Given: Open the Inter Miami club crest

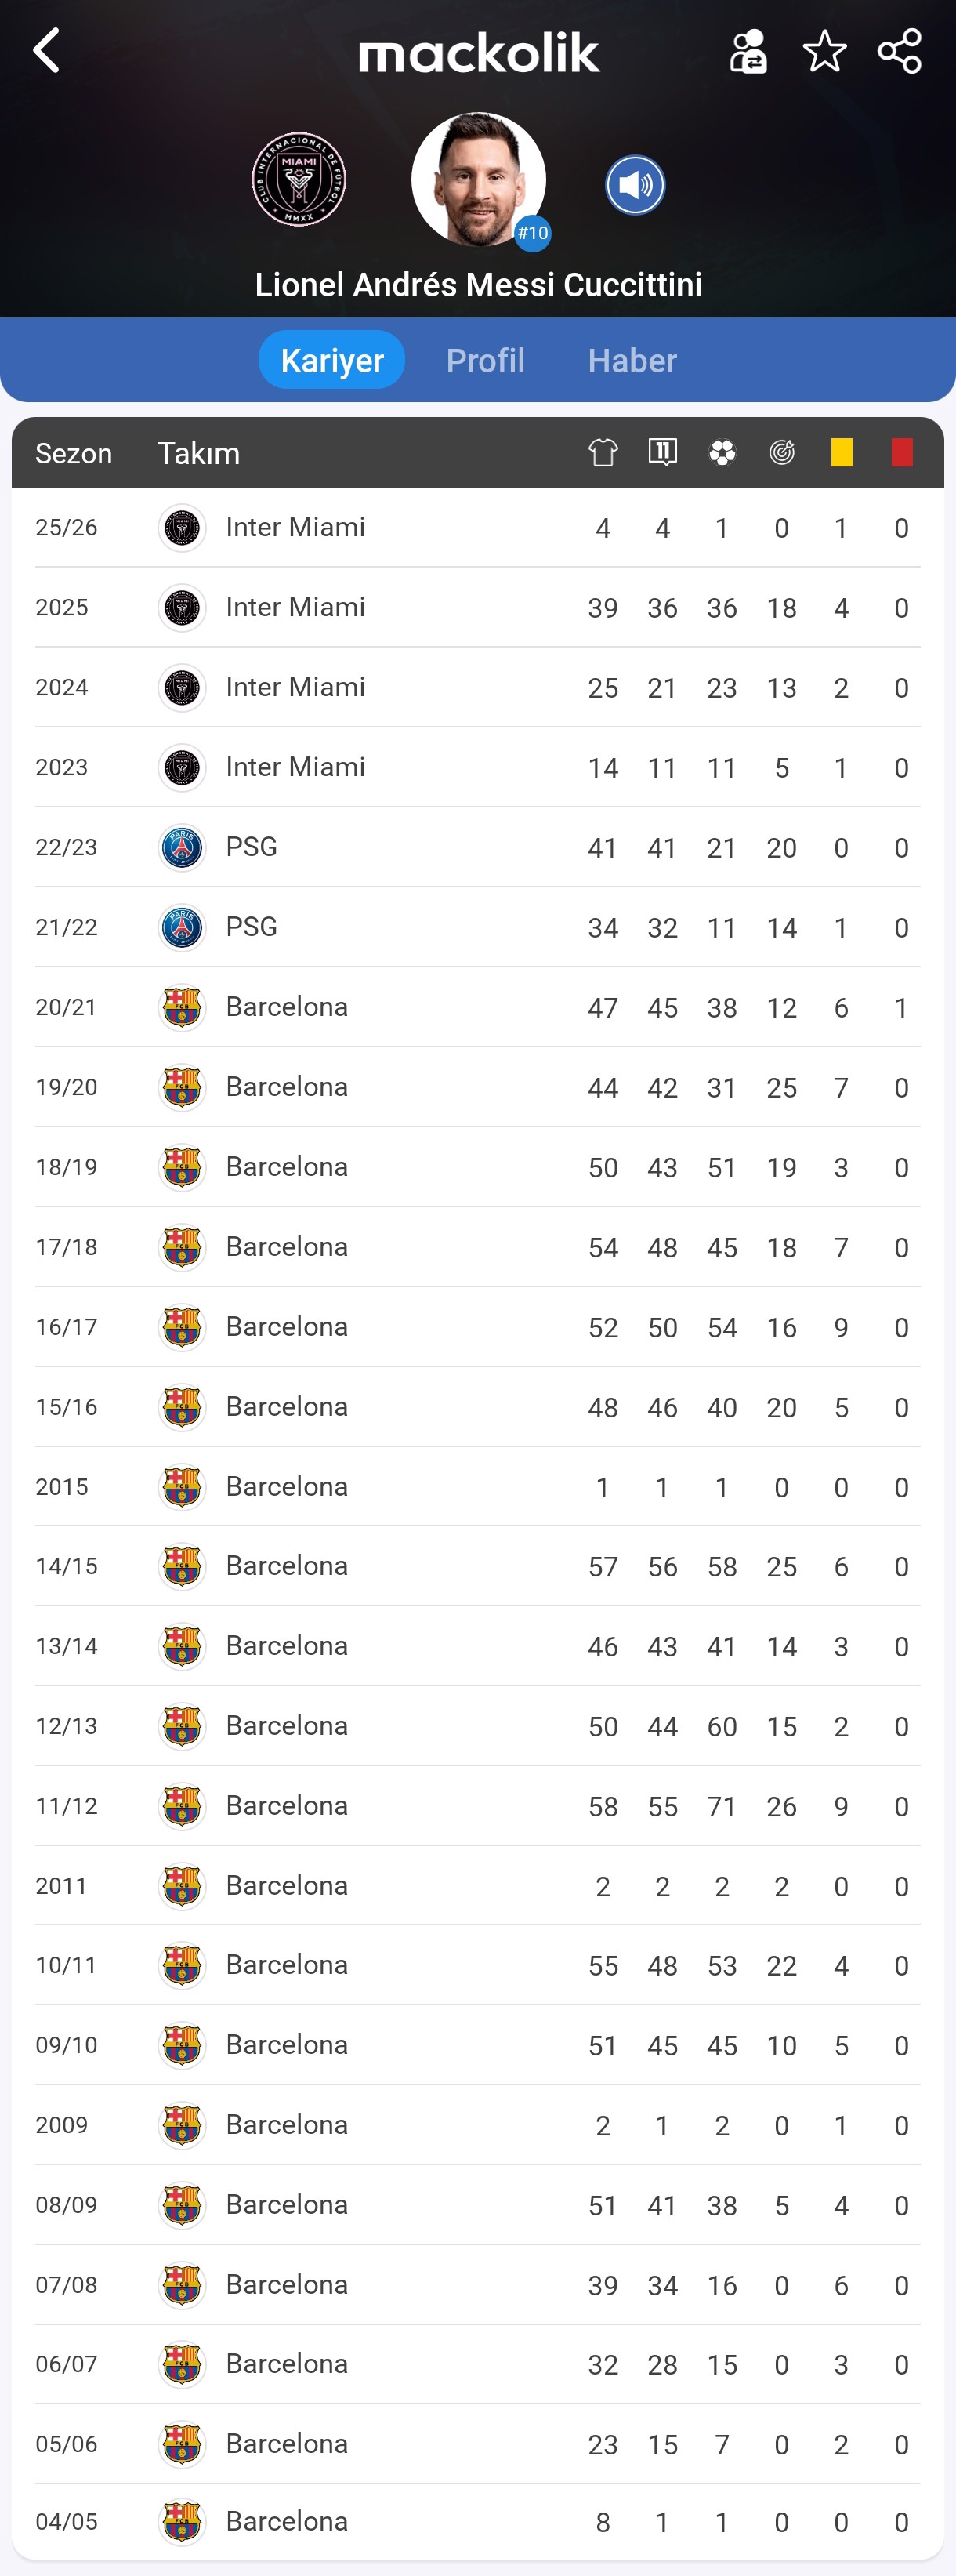Looking at the screenshot, I should [299, 180].
